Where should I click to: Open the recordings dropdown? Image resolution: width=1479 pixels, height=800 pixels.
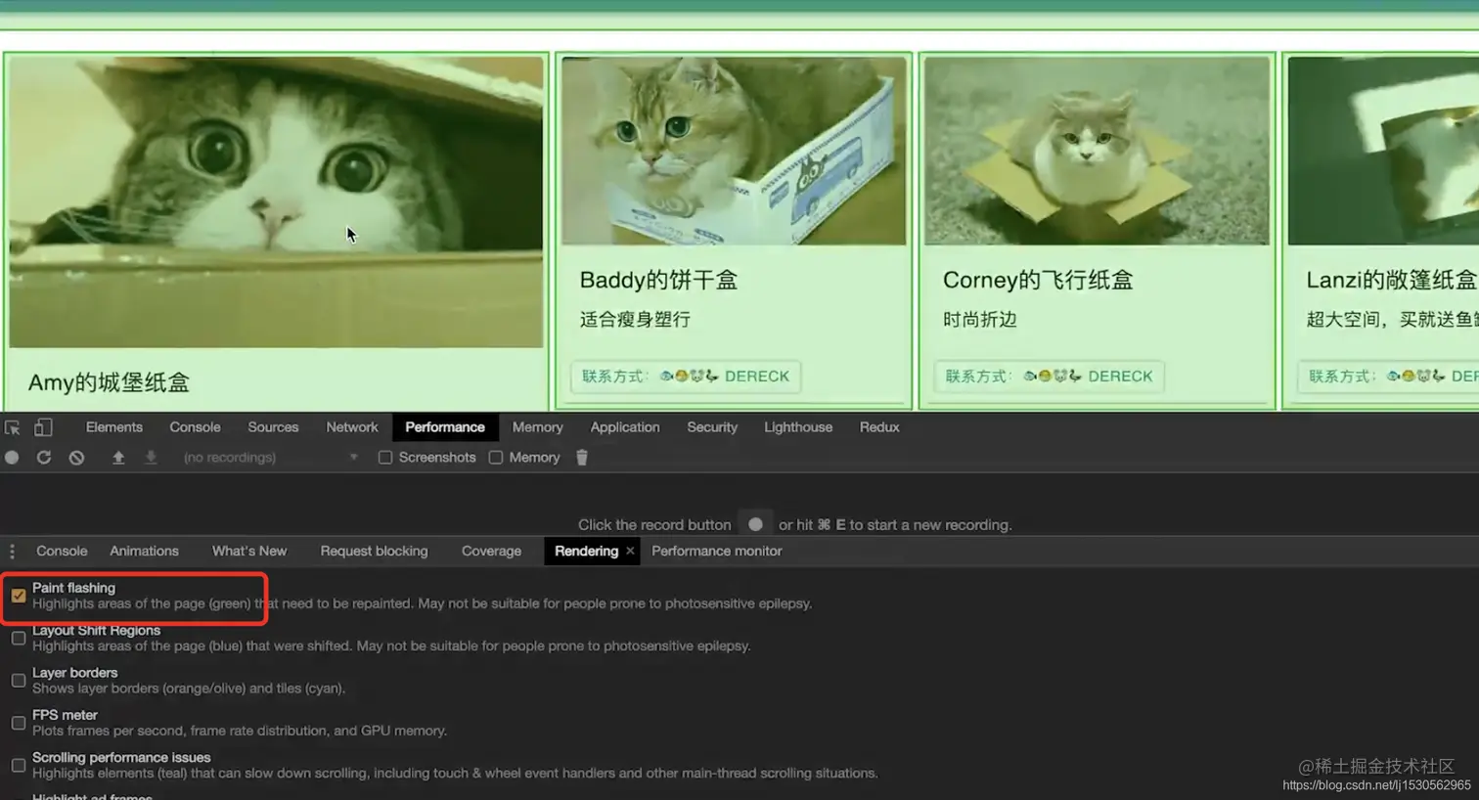click(x=352, y=457)
